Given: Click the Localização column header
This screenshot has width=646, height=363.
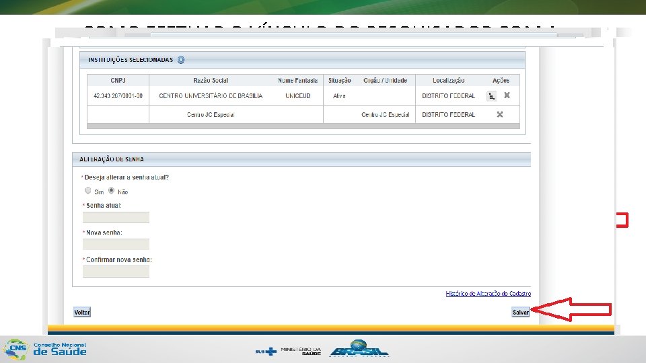Looking at the screenshot, I should click(x=449, y=80).
